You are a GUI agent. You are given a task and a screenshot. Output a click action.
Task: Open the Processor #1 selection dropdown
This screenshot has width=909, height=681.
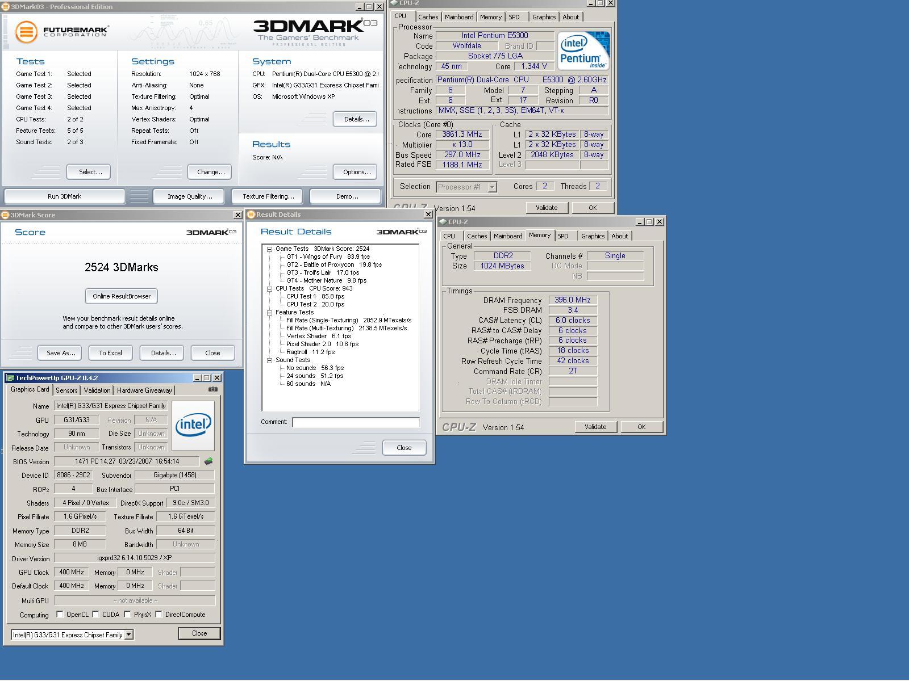[x=492, y=187]
